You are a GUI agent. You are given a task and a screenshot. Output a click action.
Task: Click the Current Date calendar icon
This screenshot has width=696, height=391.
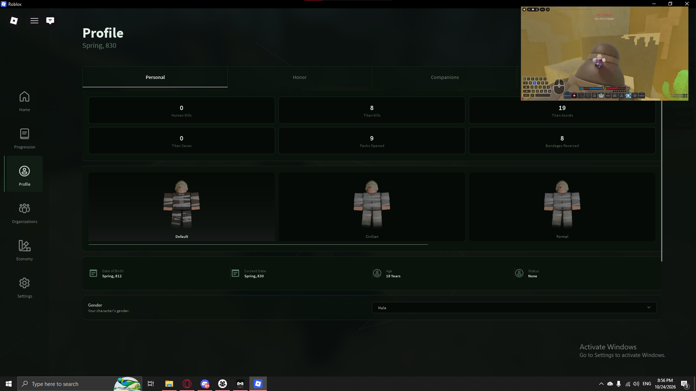(x=236, y=273)
